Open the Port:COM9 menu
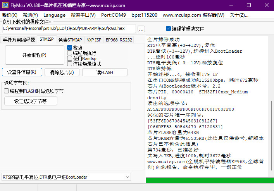This screenshot has width=274, height=191. point(114,15)
